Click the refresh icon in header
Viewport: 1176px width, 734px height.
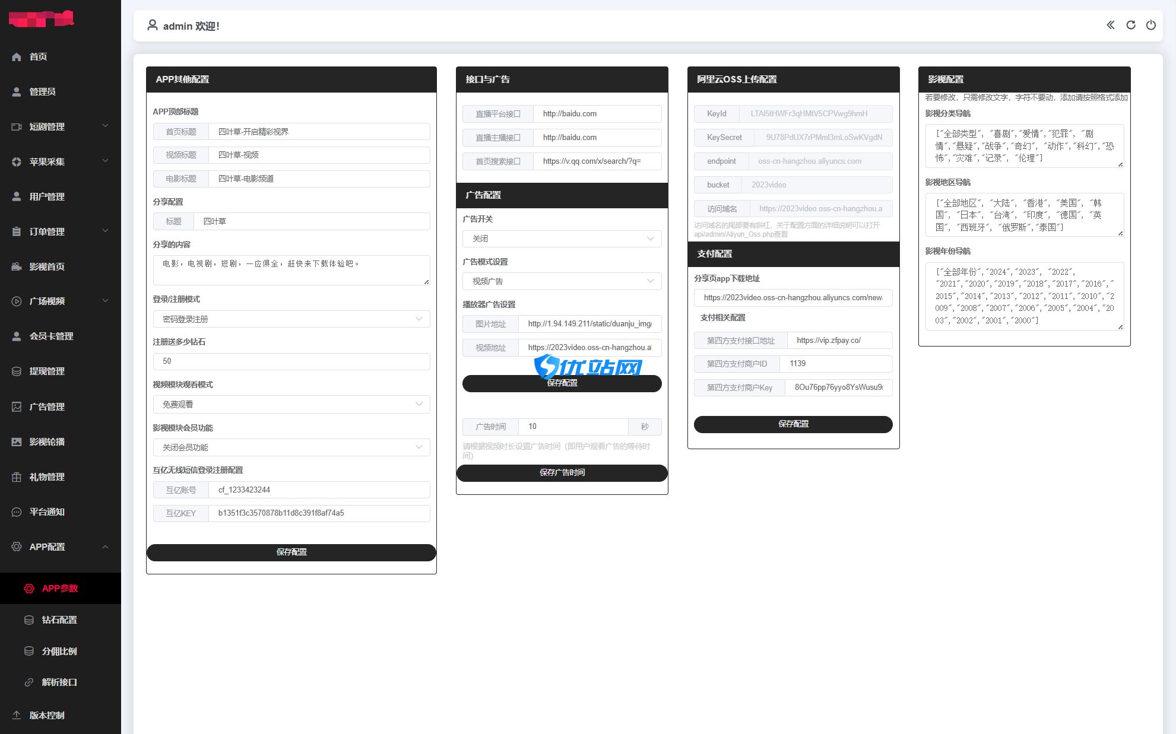(x=1130, y=25)
